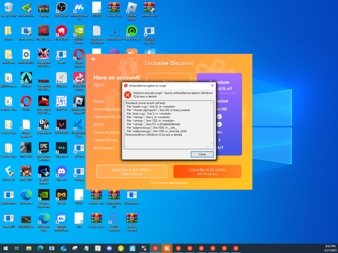Launch Microsoft Edge desktop shortcut

pos(44,221)
